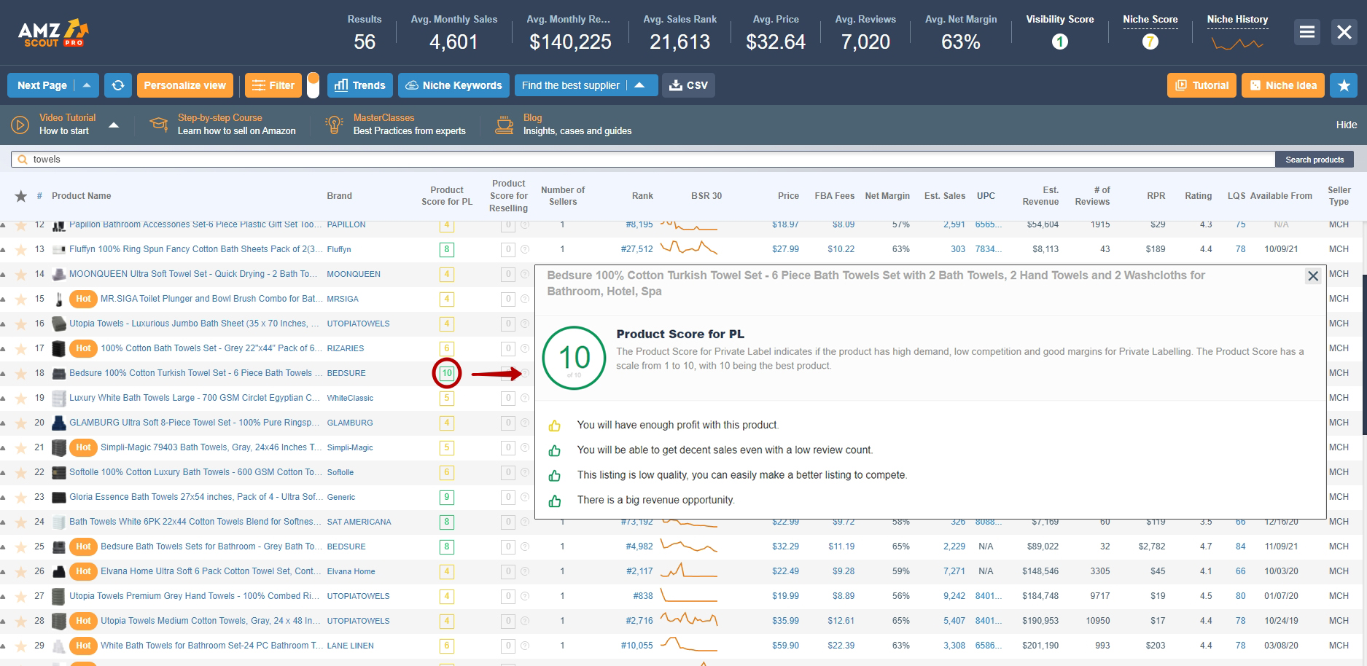Open the hamburger menu

pyautogui.click(x=1306, y=32)
